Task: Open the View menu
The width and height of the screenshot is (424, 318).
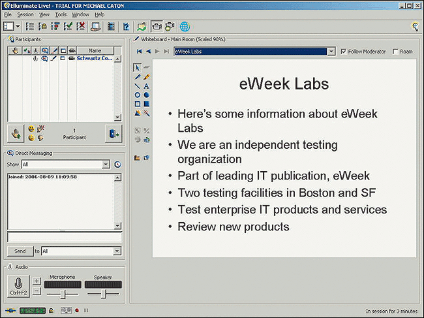Action: point(44,14)
